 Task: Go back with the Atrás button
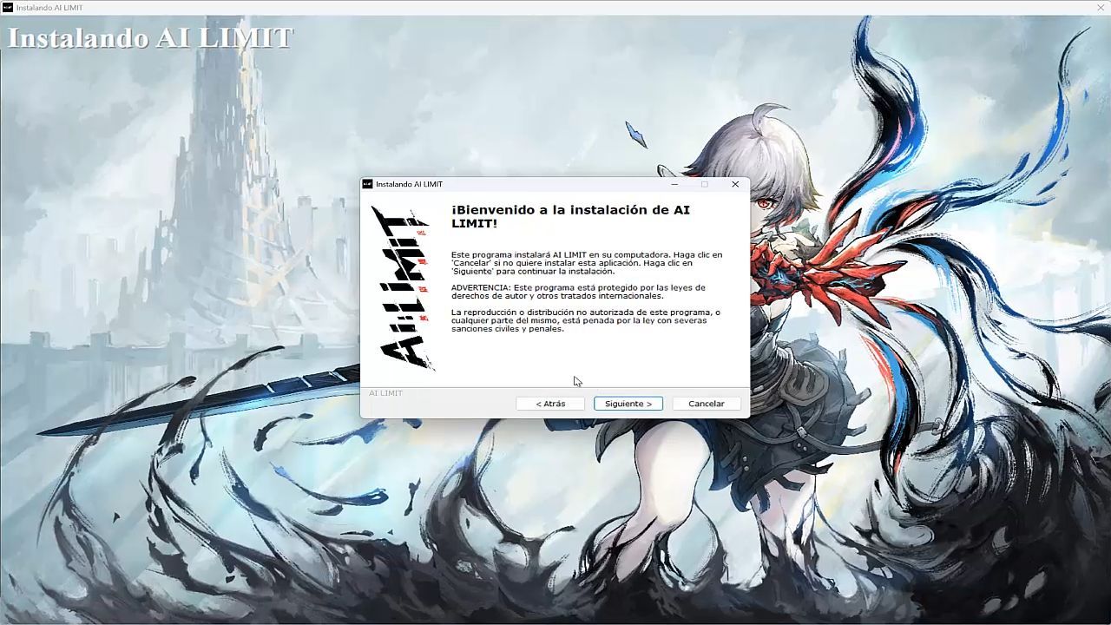click(550, 404)
